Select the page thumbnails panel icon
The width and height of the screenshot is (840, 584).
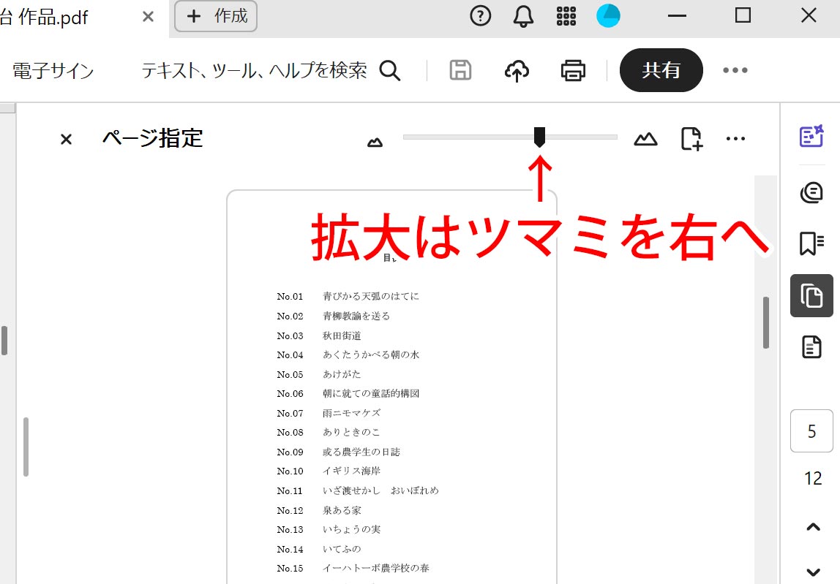click(811, 296)
